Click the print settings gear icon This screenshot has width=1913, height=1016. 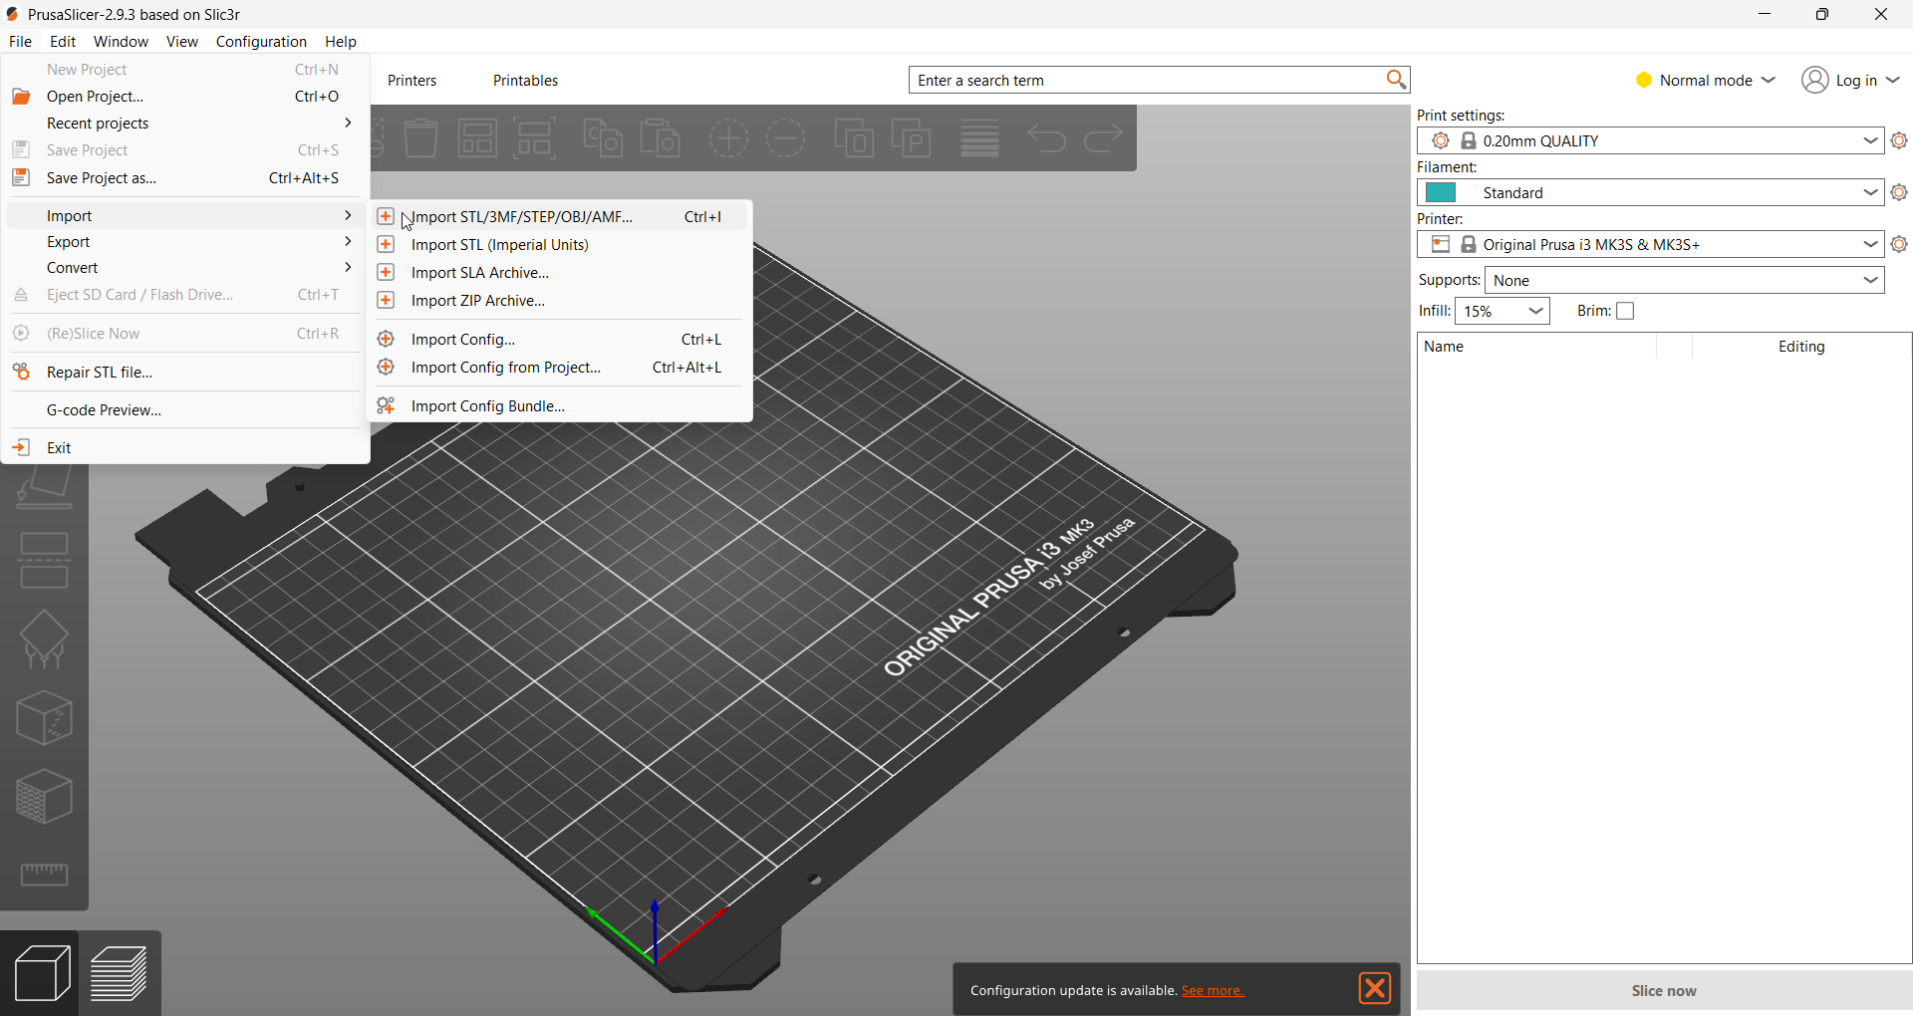click(x=1900, y=141)
